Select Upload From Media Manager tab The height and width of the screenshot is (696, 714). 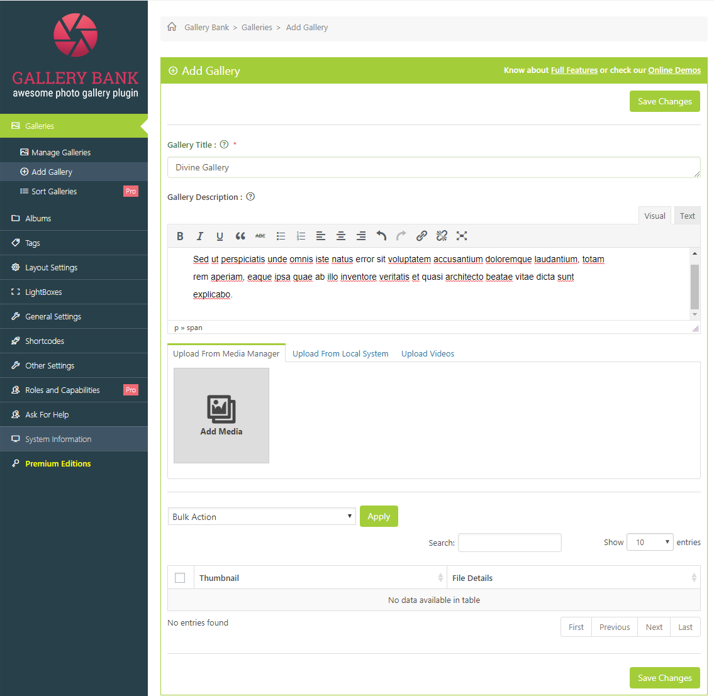point(226,354)
